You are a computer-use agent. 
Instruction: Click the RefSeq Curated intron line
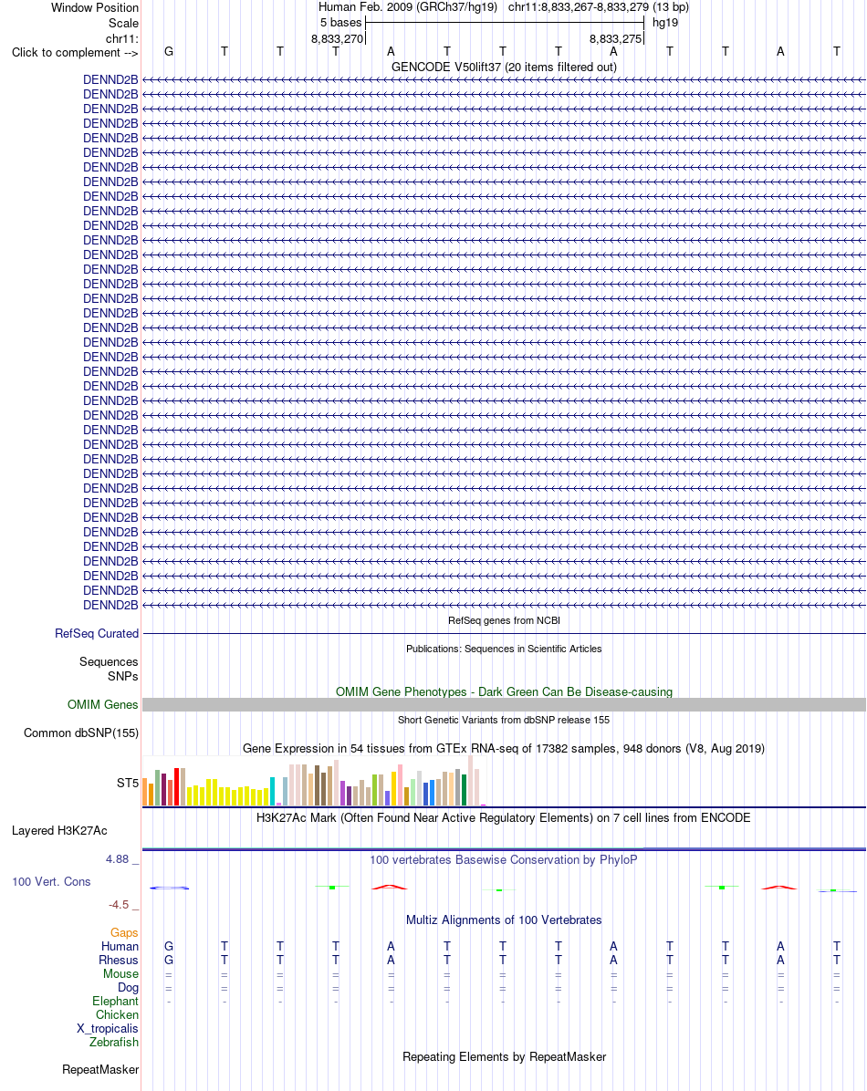504,634
